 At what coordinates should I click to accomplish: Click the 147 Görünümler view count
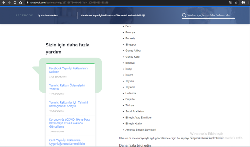click(x=56, y=94)
